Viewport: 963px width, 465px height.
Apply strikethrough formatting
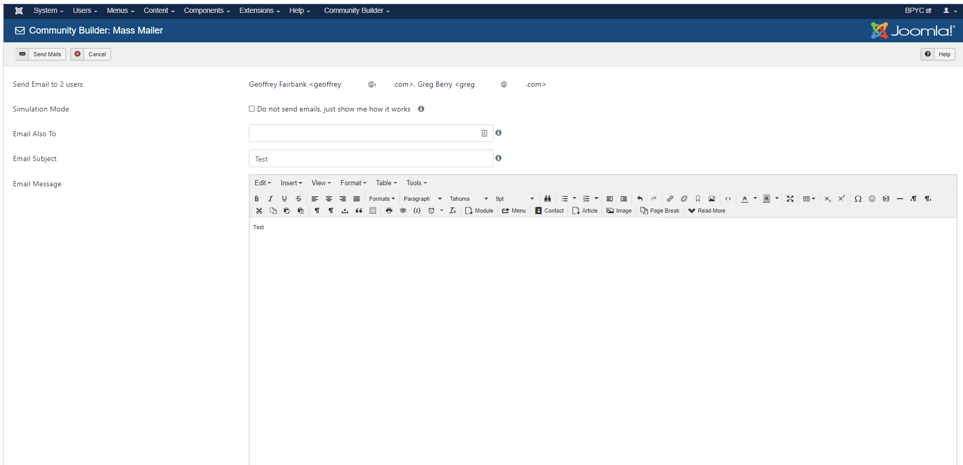[x=298, y=199]
